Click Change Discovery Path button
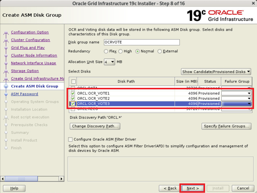Viewport: 257px width, 193px height. 95,126
